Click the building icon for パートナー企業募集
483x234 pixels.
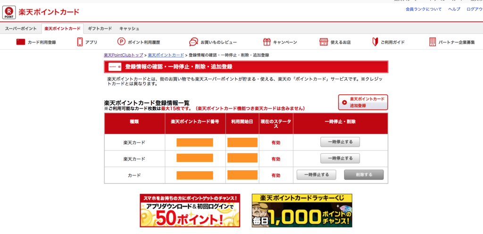coord(433,42)
